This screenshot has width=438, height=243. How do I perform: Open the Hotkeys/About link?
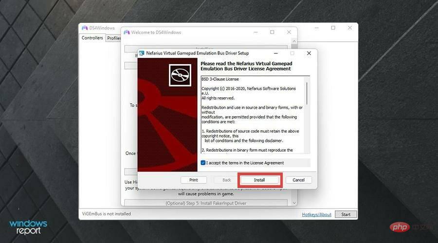316,214
